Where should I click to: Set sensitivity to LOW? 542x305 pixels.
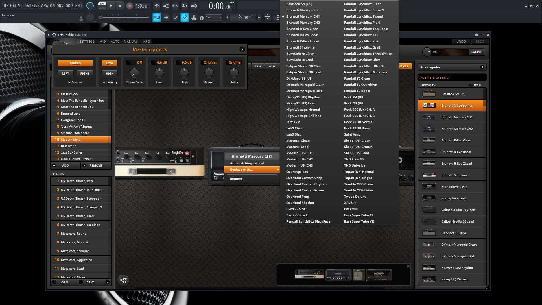tap(110, 63)
